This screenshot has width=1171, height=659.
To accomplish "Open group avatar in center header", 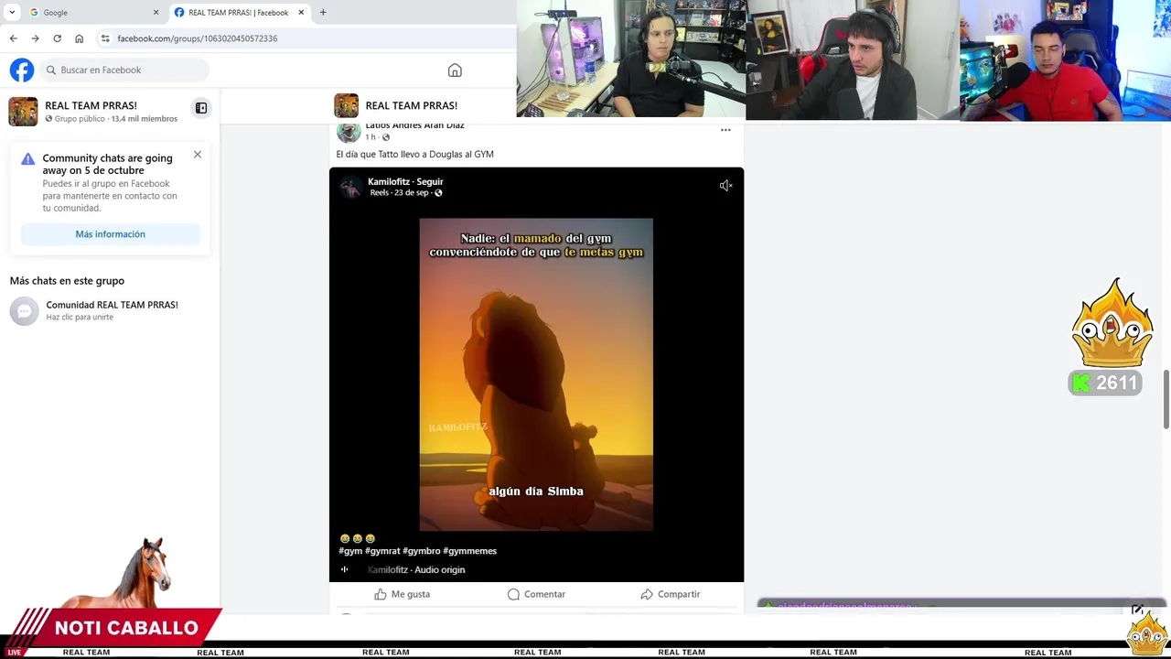I will point(346,105).
